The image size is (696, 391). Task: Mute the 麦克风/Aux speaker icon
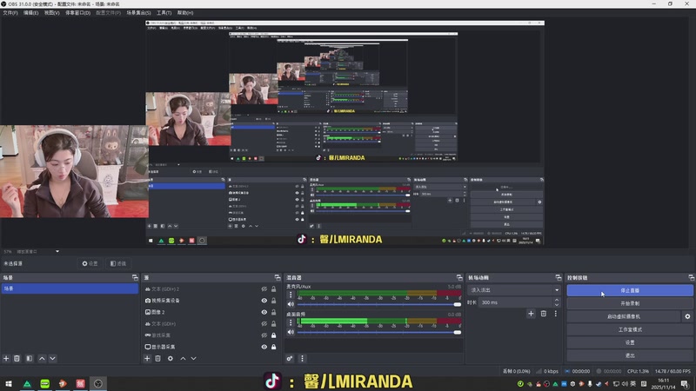coord(291,304)
